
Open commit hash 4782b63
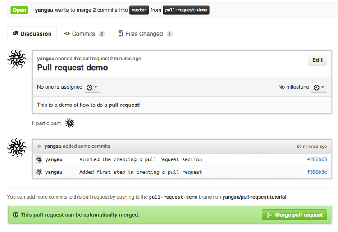(x=317, y=159)
